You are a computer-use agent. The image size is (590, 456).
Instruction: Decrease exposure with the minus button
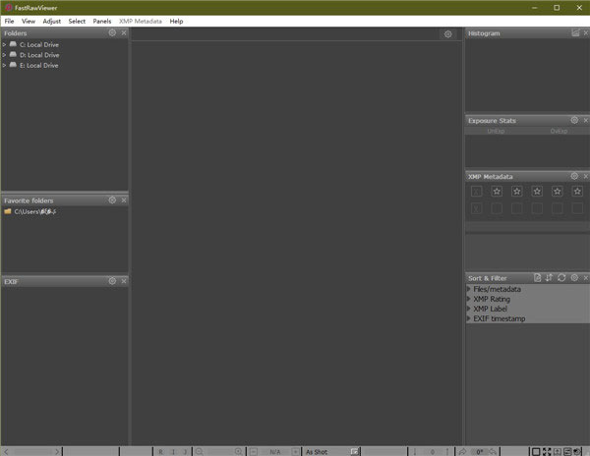click(x=254, y=452)
